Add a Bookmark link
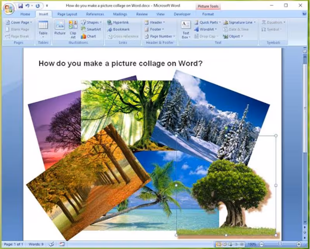The width and height of the screenshot is (310, 249). (x=119, y=29)
